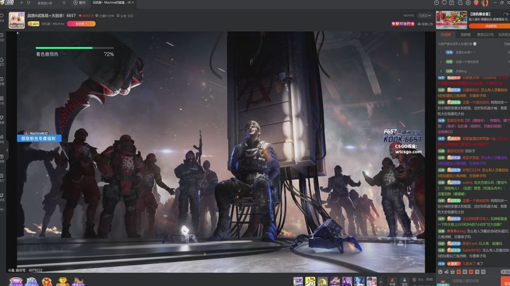Refresh the page with the reload icon
Viewport: 510px width, 286px height.
coord(29,3)
